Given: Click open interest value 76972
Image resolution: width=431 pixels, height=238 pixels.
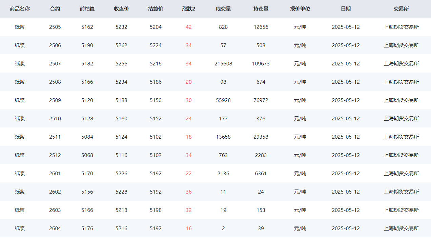Looking at the screenshot, I should click(x=261, y=100).
